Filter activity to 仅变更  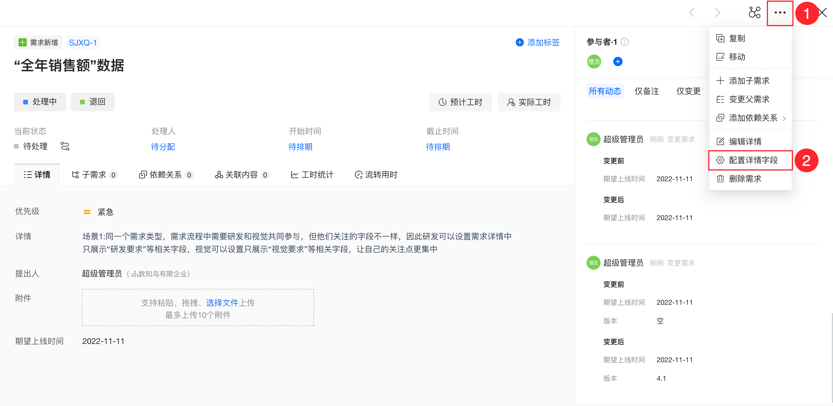[x=688, y=91]
